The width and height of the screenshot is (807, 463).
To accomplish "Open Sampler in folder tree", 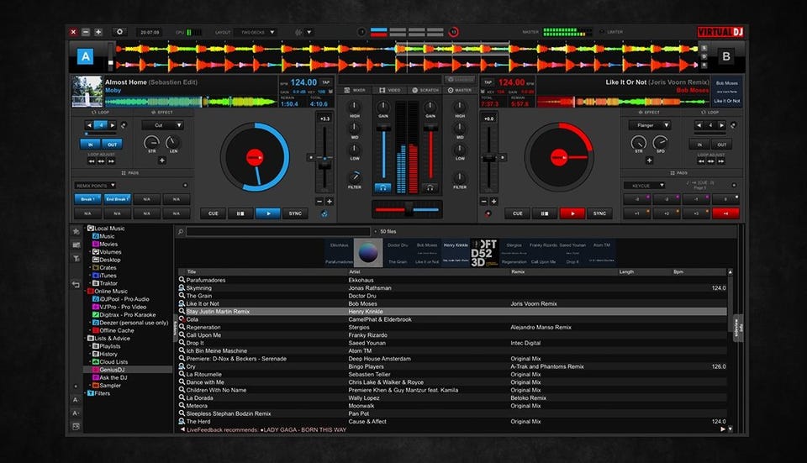I will (107, 386).
